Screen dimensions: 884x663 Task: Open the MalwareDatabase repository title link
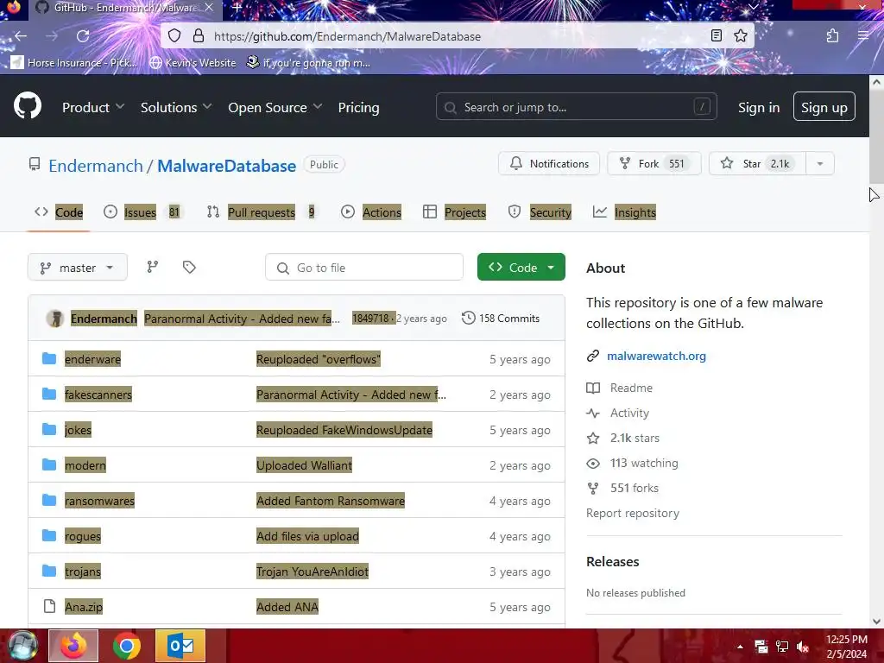[227, 166]
